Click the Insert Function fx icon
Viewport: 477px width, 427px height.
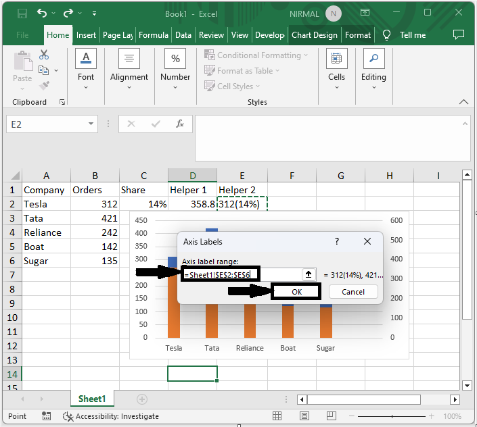tap(180, 124)
